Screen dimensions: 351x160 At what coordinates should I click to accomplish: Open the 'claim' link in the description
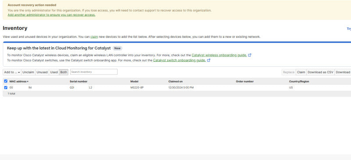pos(94,37)
